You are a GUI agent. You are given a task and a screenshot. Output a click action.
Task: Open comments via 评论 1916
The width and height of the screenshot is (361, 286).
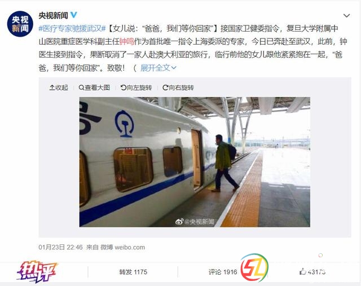[223, 272]
